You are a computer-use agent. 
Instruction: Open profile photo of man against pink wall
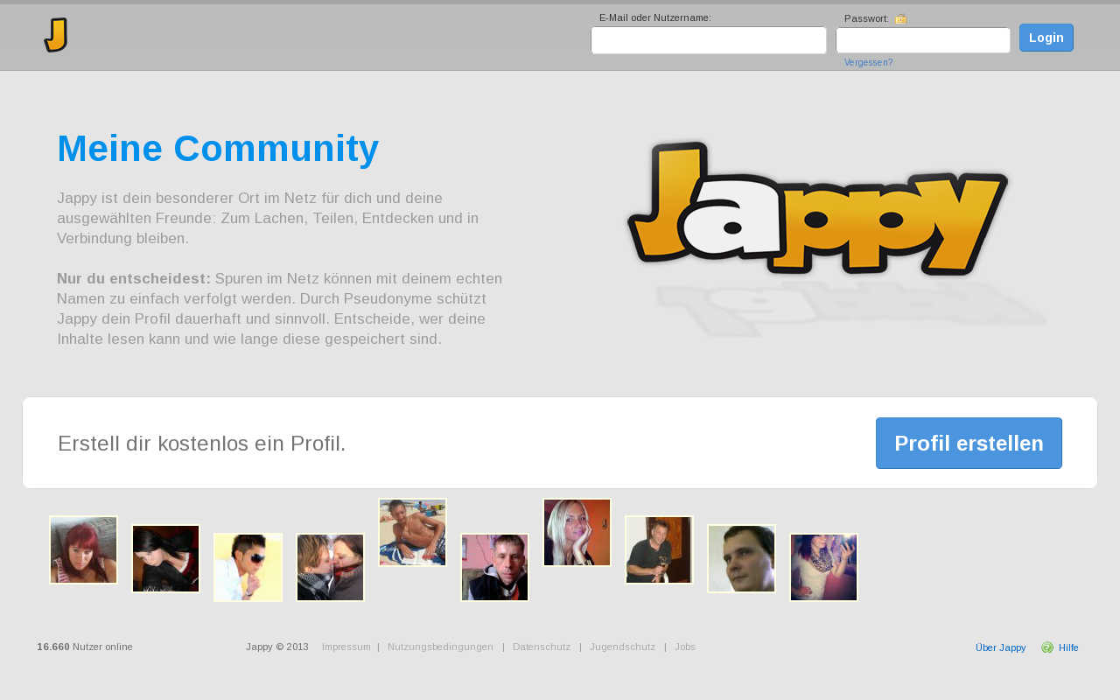[x=494, y=567]
